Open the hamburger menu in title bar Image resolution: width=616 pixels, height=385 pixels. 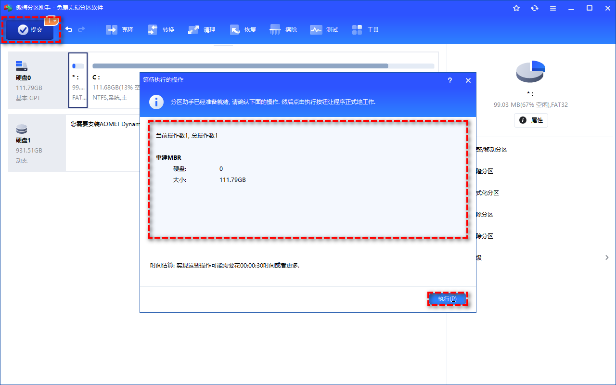tap(553, 8)
